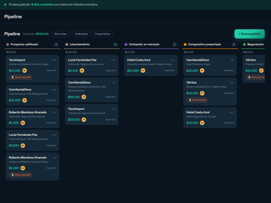Click the ML avatar on Lucía Fernández $2,100 card
This screenshot has height=203, width=271.
[x=82, y=71]
